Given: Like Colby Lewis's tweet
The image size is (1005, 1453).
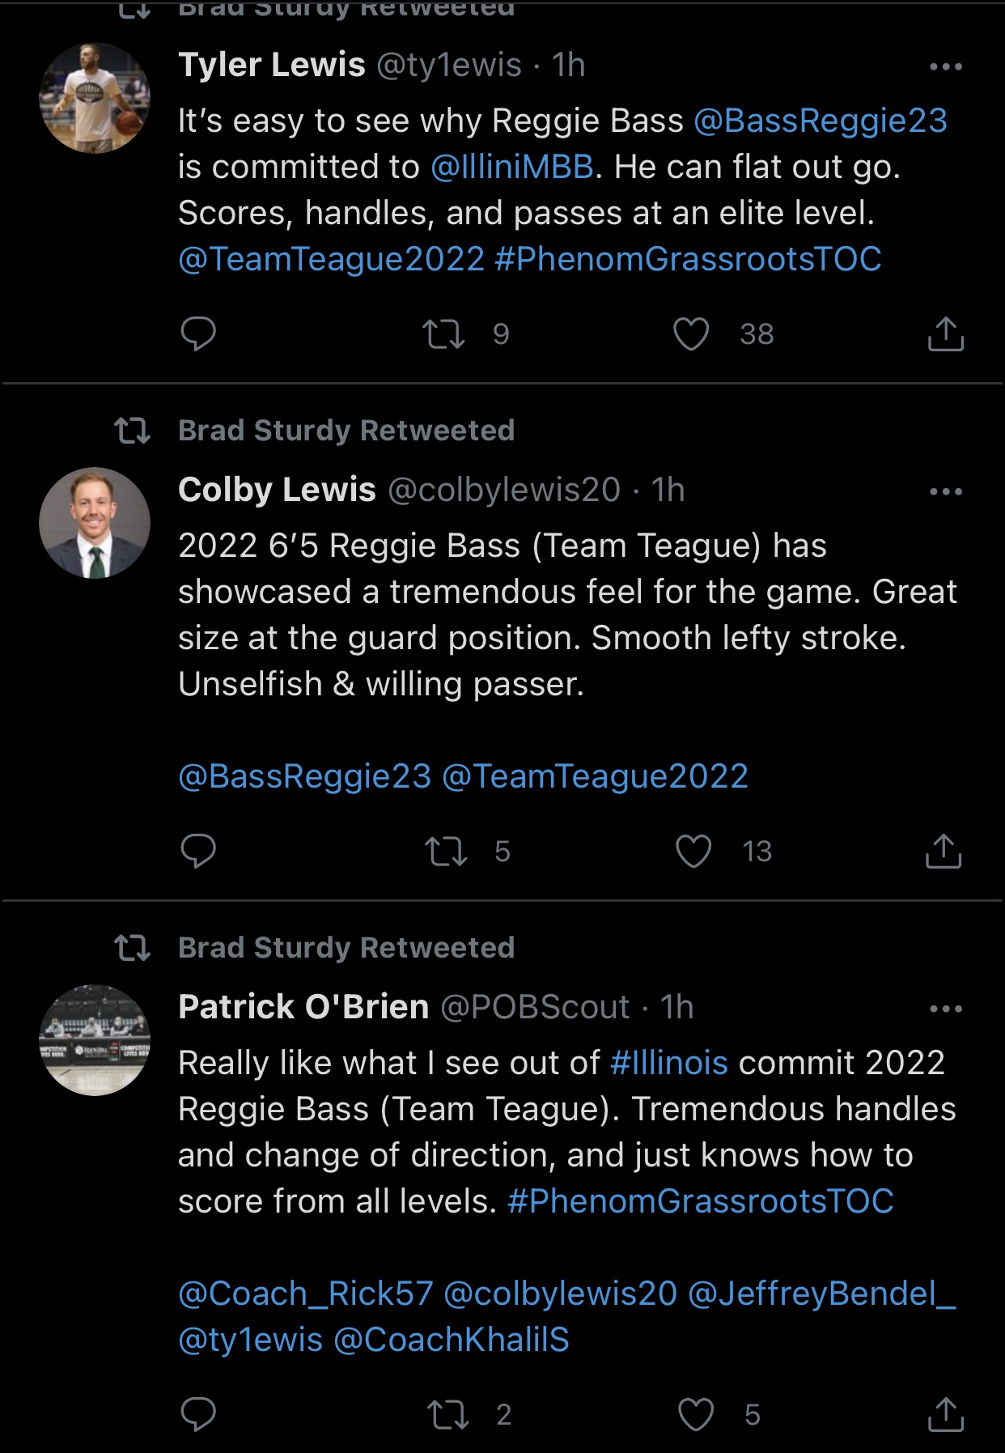Looking at the screenshot, I should (693, 851).
